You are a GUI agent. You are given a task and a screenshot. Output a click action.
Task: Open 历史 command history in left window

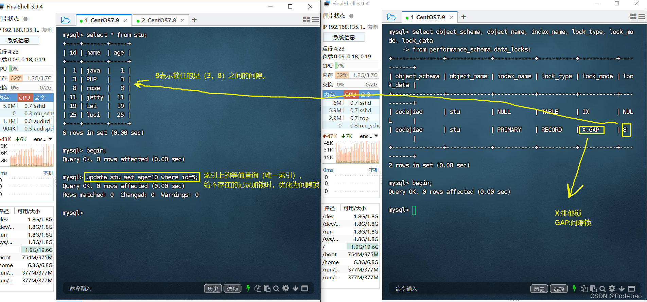tap(213, 288)
